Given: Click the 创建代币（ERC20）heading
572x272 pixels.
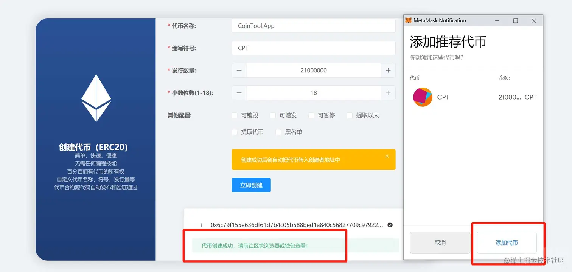Looking at the screenshot, I should pyautogui.click(x=93, y=147).
